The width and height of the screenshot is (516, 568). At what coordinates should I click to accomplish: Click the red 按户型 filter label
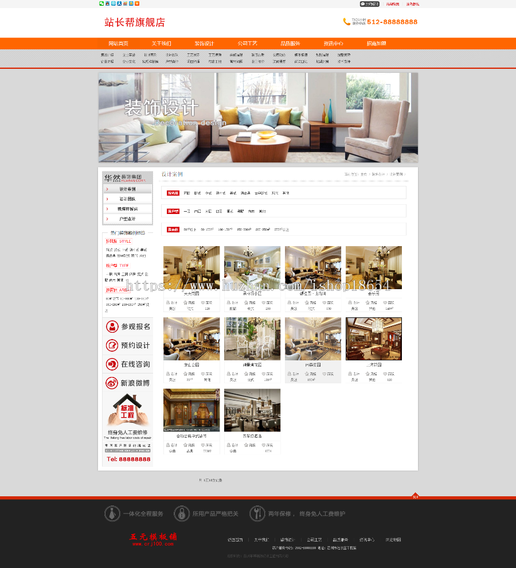pyautogui.click(x=173, y=211)
